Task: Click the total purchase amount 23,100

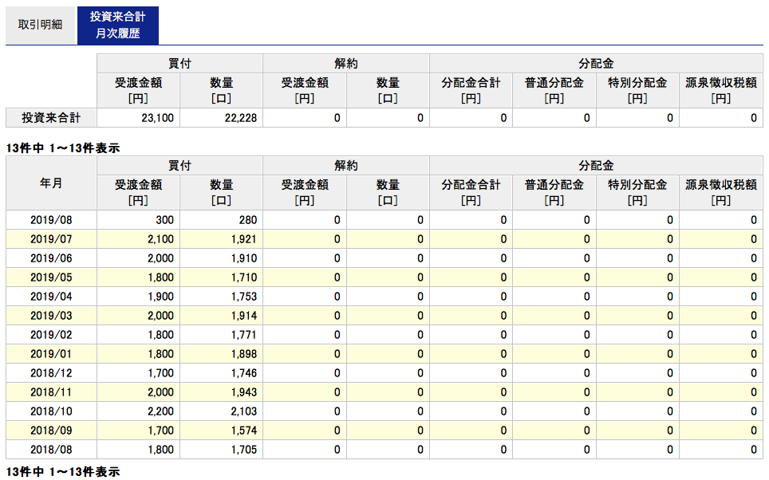Action: 157,118
